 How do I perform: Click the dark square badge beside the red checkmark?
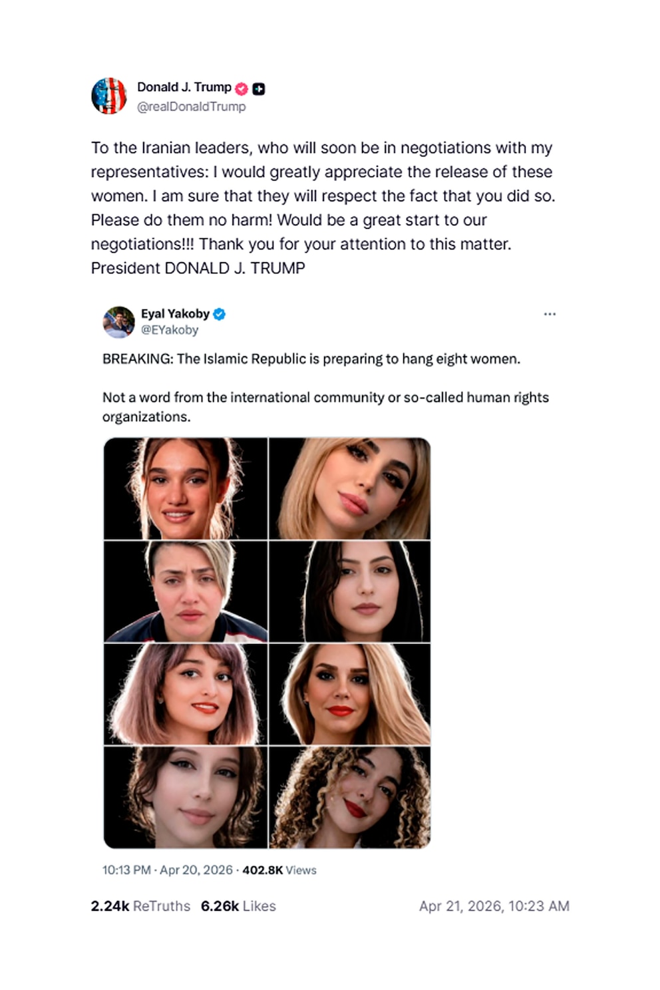point(259,88)
